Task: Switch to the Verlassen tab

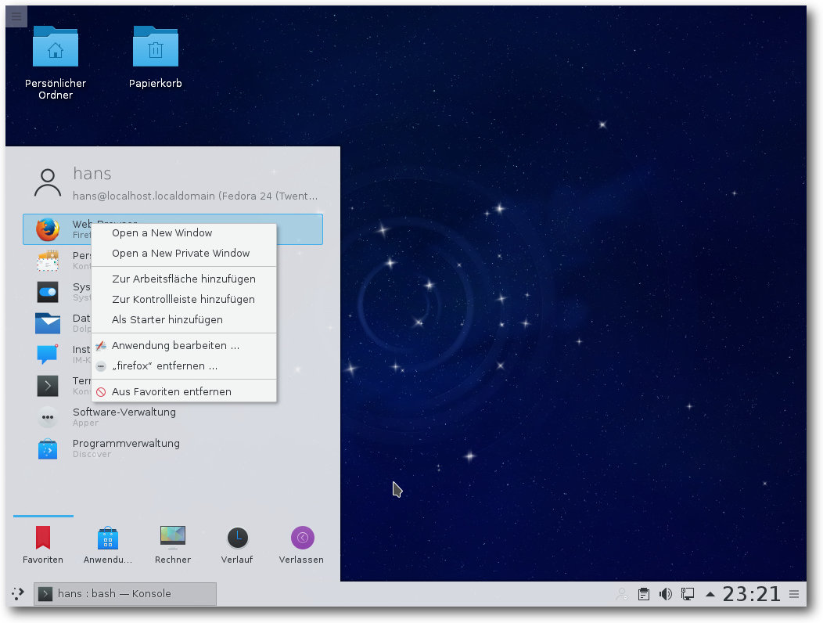Action: pos(301,545)
